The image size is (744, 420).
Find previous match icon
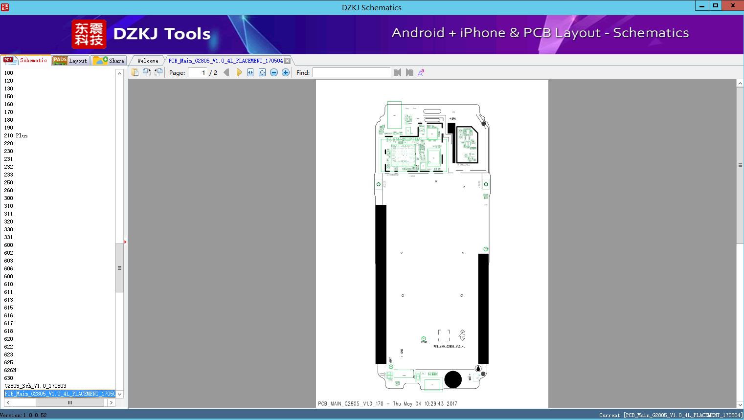click(x=397, y=72)
